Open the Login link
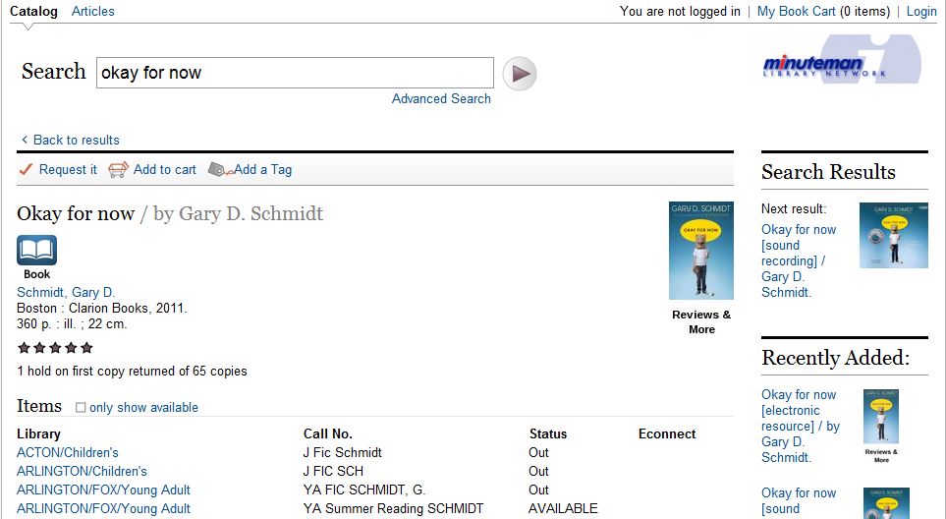This screenshot has height=519, width=946. (921, 12)
